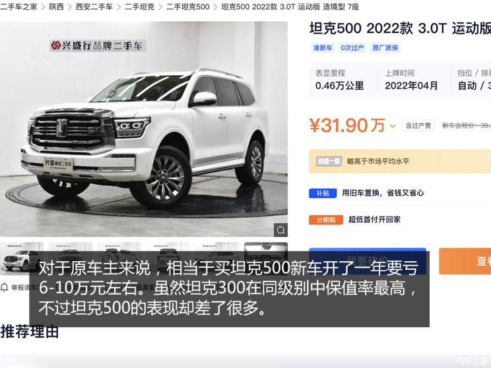Viewport: 491px width, 368px height.
Task: Click the blue 我要砍价 button
Action: (x=368, y=261)
